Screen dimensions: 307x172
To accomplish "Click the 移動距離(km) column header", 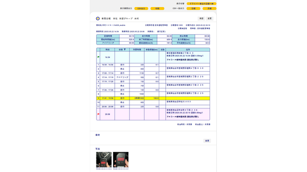I will (152, 50).
